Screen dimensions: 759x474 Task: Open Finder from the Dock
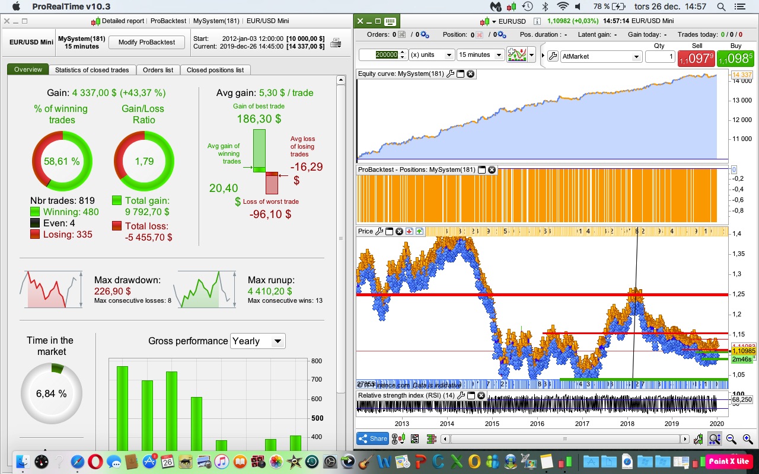[23, 461]
